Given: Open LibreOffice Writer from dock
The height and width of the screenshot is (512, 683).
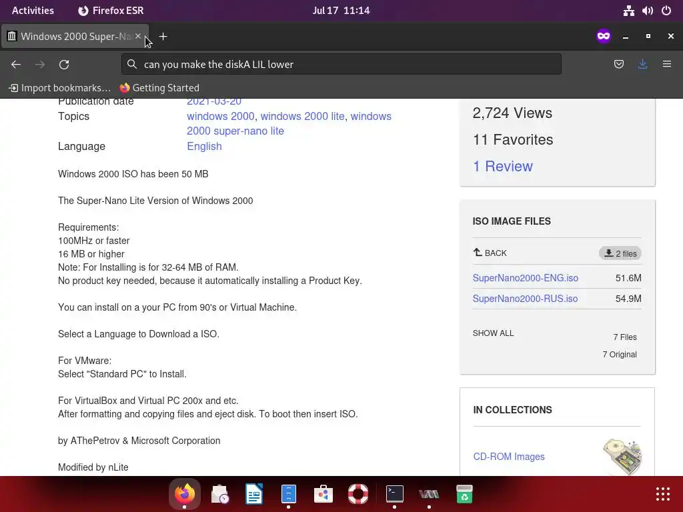Looking at the screenshot, I should [x=254, y=494].
